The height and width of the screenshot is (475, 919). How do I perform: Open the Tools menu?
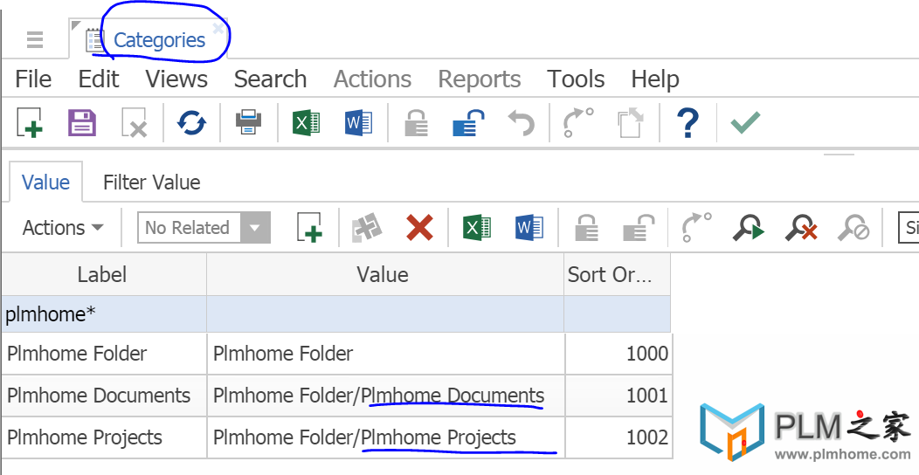(x=577, y=79)
